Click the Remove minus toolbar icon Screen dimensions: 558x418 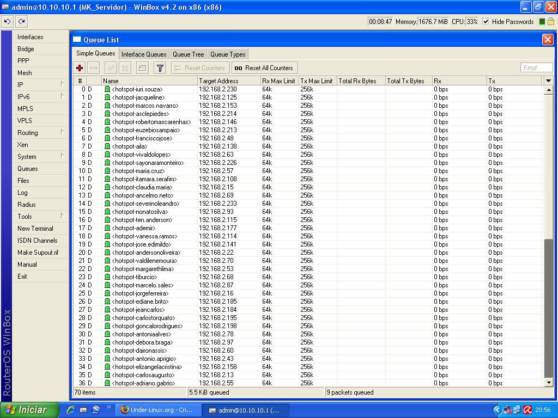[x=94, y=68]
